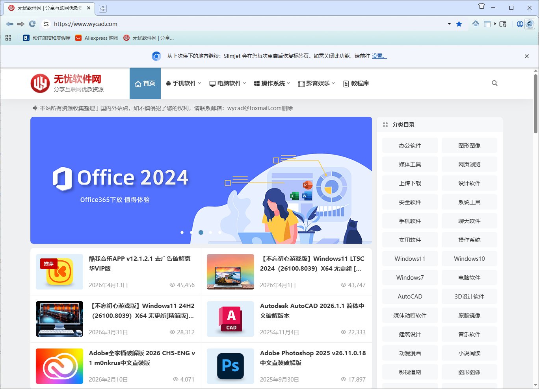
Task: Open the bookmarks grid icon on the left
Action: point(8,38)
